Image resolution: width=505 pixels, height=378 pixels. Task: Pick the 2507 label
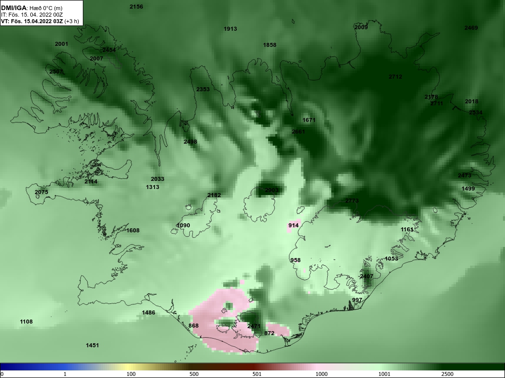[x=56, y=72]
